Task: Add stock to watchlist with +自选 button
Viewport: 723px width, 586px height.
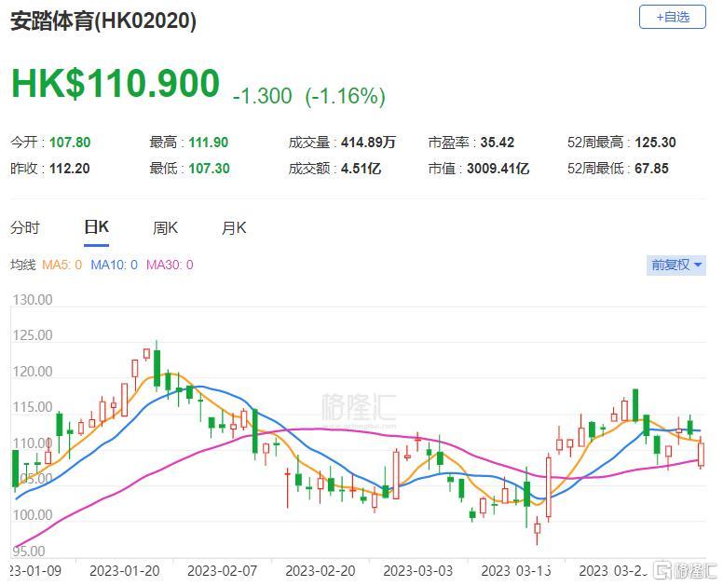Action: [673, 18]
